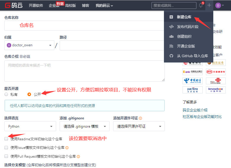Select the 私有 private radio button
The image size is (231, 168).
point(6,95)
